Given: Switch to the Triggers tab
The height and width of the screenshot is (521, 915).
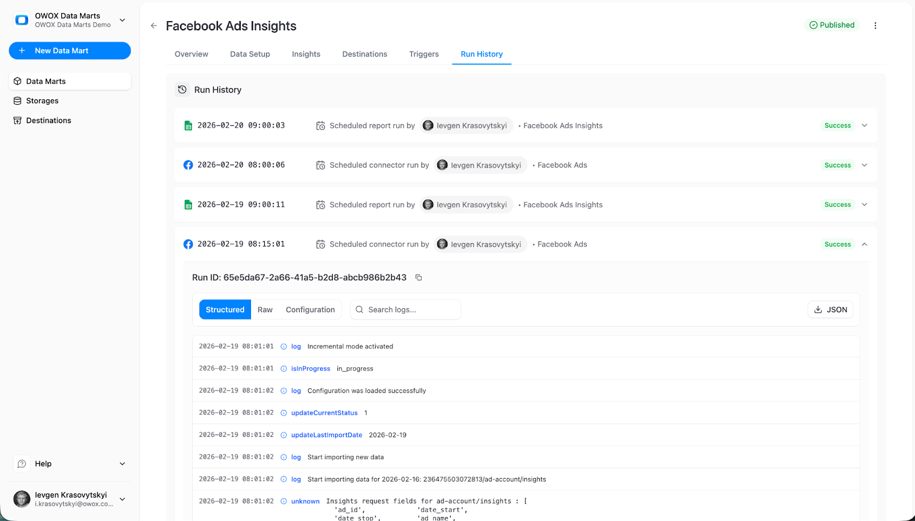Looking at the screenshot, I should (424, 54).
